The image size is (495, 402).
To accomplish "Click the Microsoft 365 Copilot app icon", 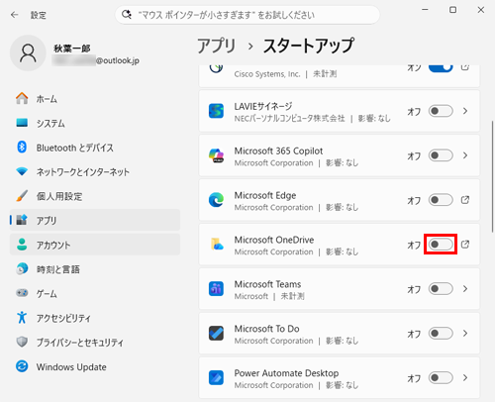I will pyautogui.click(x=216, y=155).
